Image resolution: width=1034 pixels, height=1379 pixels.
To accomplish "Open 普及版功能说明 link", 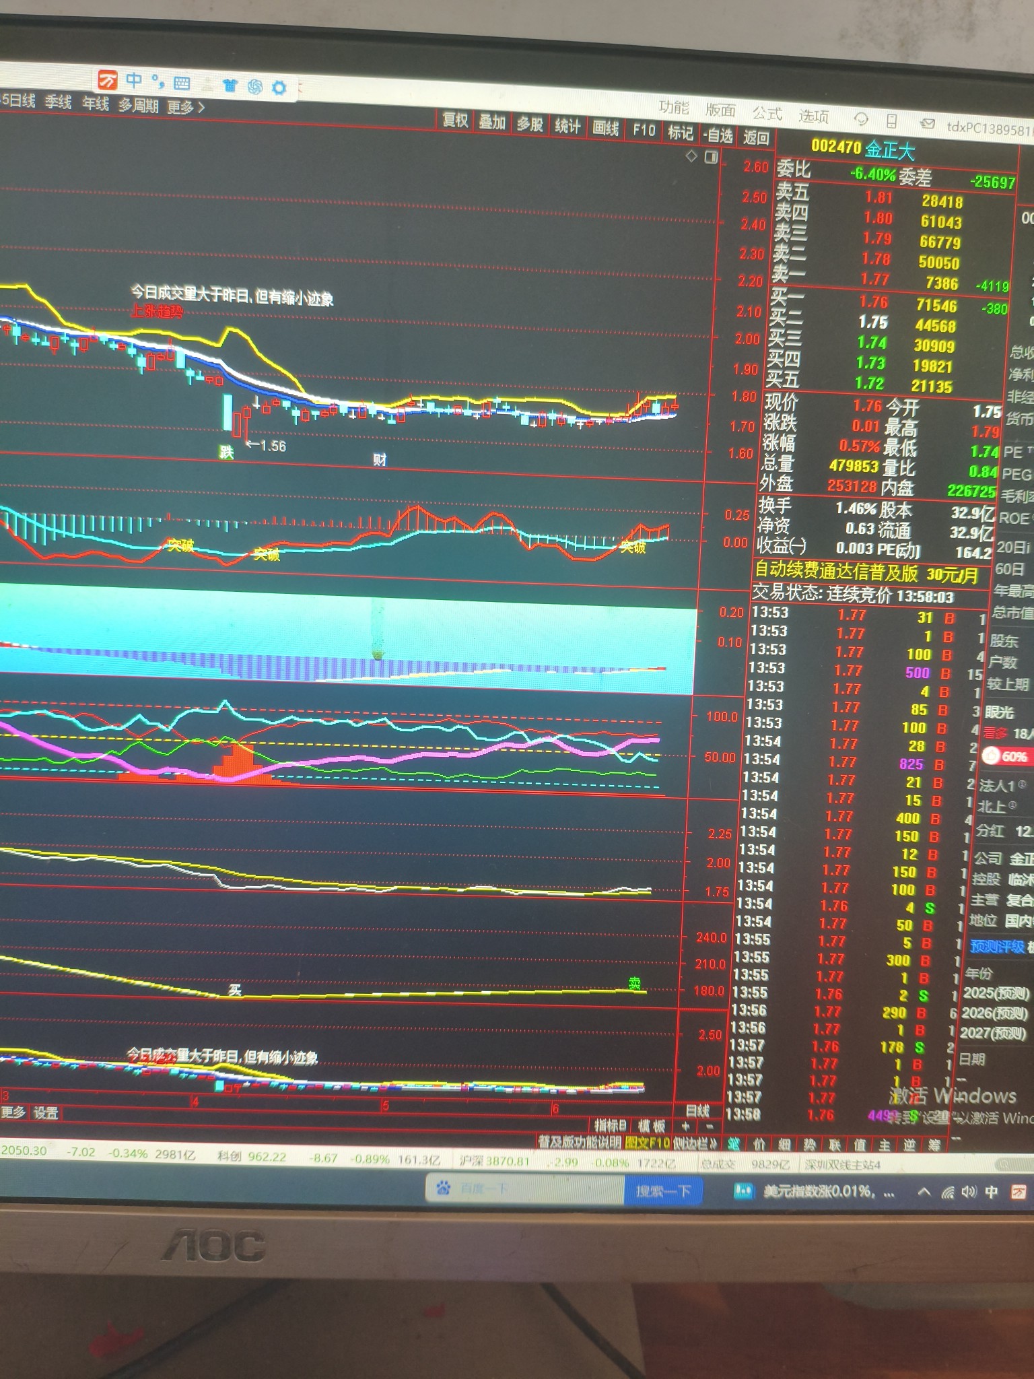I will click(579, 1141).
